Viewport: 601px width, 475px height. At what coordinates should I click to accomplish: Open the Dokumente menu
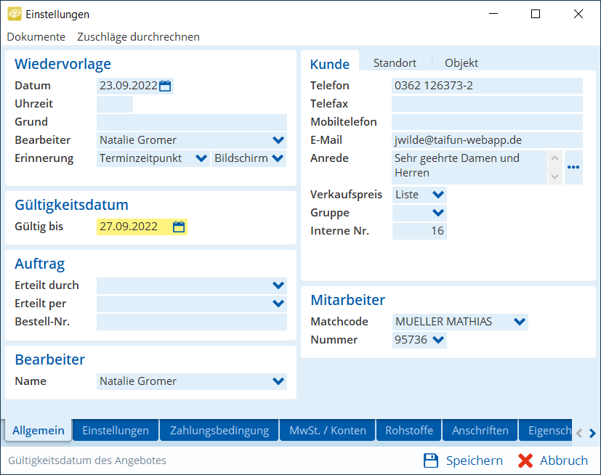pyautogui.click(x=36, y=36)
